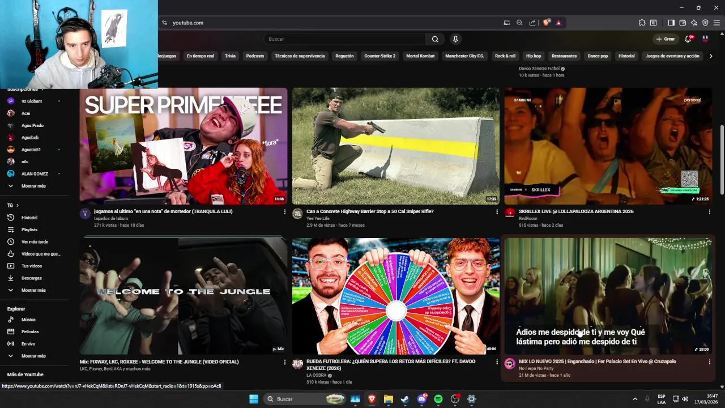Open the SKRILLEX LIVE Lollapalooza thumbnail

pyautogui.click(x=608, y=146)
